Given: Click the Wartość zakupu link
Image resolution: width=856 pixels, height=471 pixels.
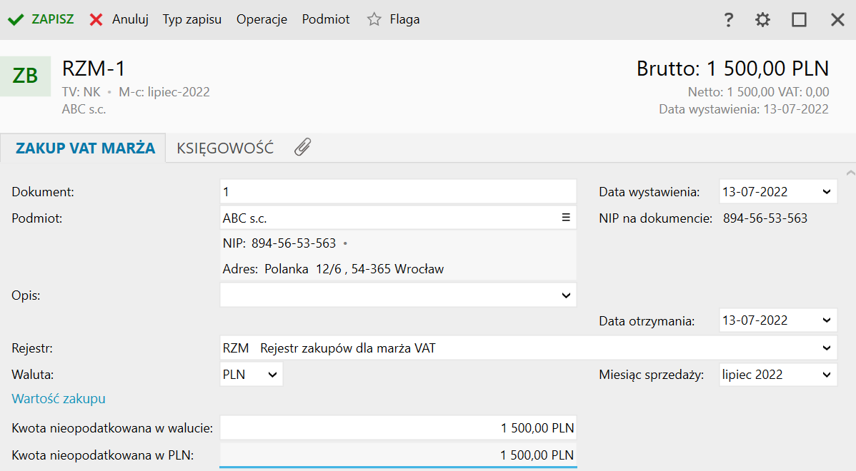Looking at the screenshot, I should 59,398.
